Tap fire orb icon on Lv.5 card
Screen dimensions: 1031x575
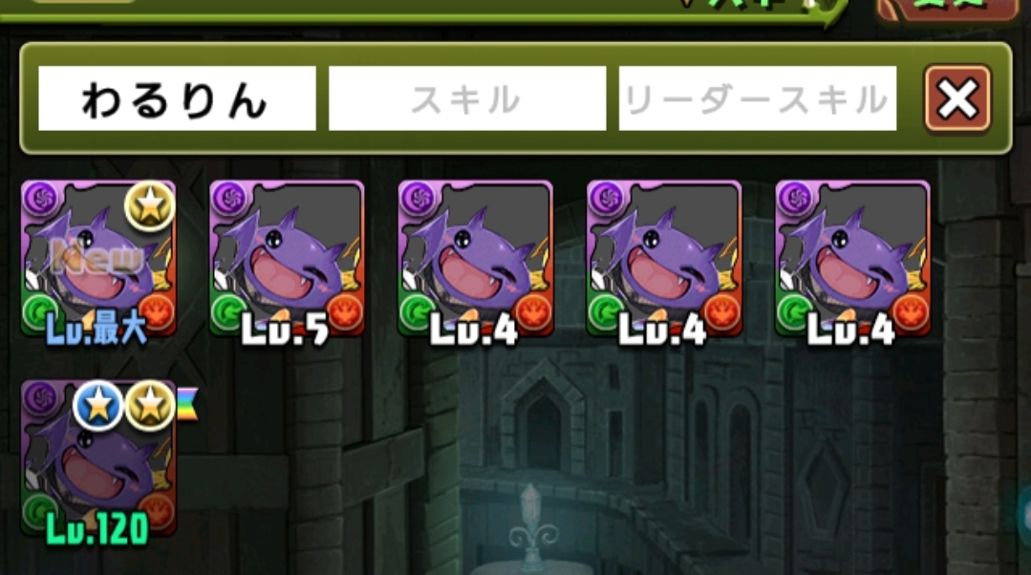[x=345, y=311]
